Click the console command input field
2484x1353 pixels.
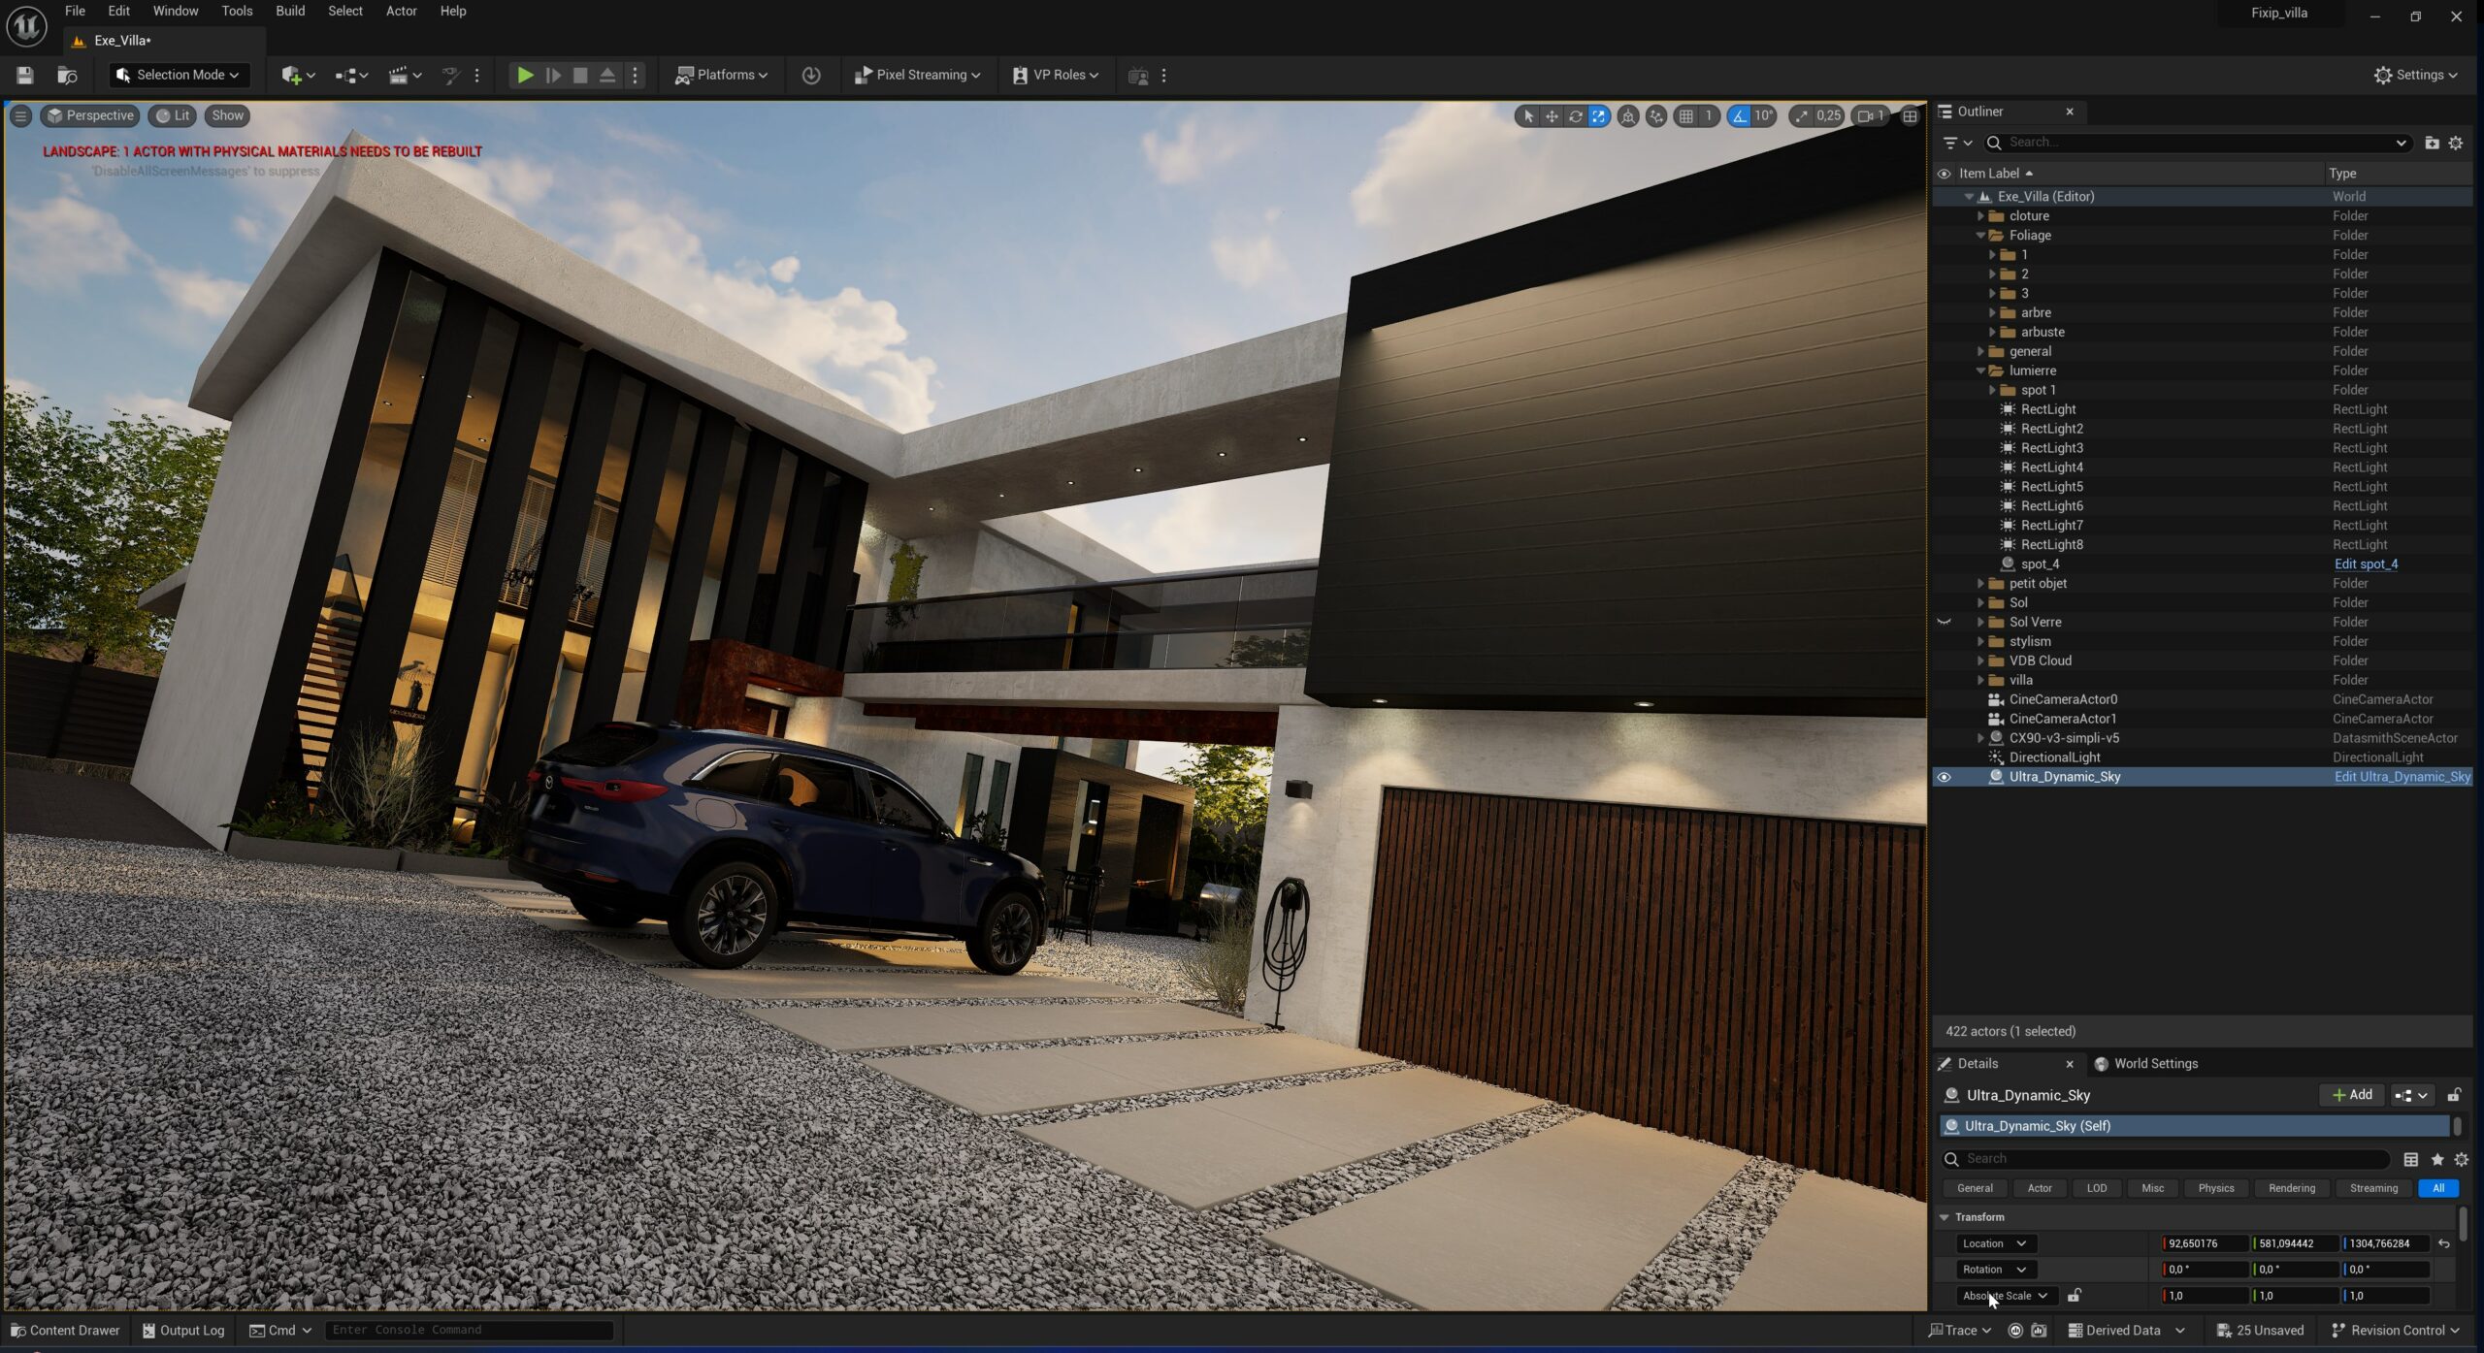coord(469,1330)
